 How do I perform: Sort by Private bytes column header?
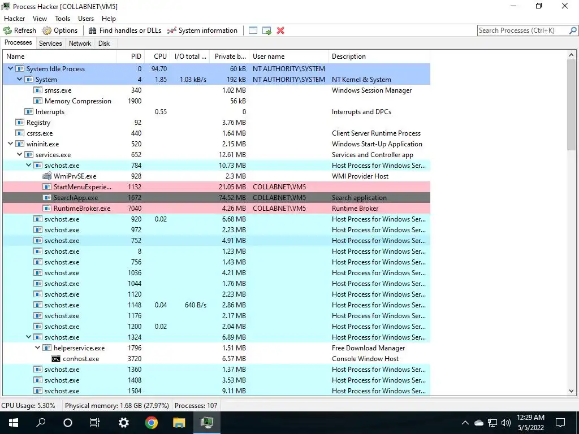(x=230, y=57)
